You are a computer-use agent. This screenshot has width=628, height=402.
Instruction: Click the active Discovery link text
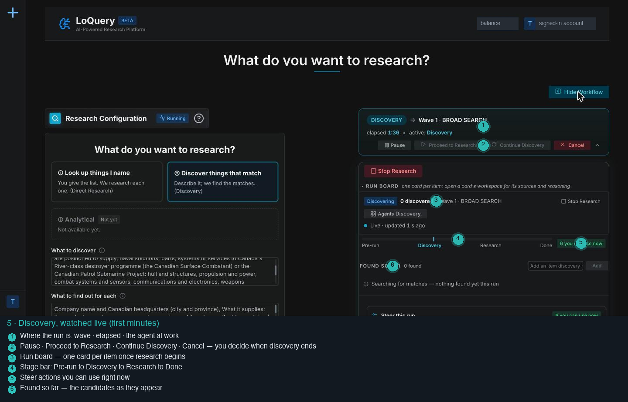coord(439,133)
